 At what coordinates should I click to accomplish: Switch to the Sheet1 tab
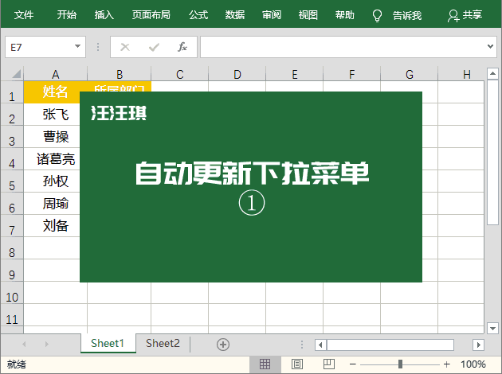pyautogui.click(x=108, y=343)
